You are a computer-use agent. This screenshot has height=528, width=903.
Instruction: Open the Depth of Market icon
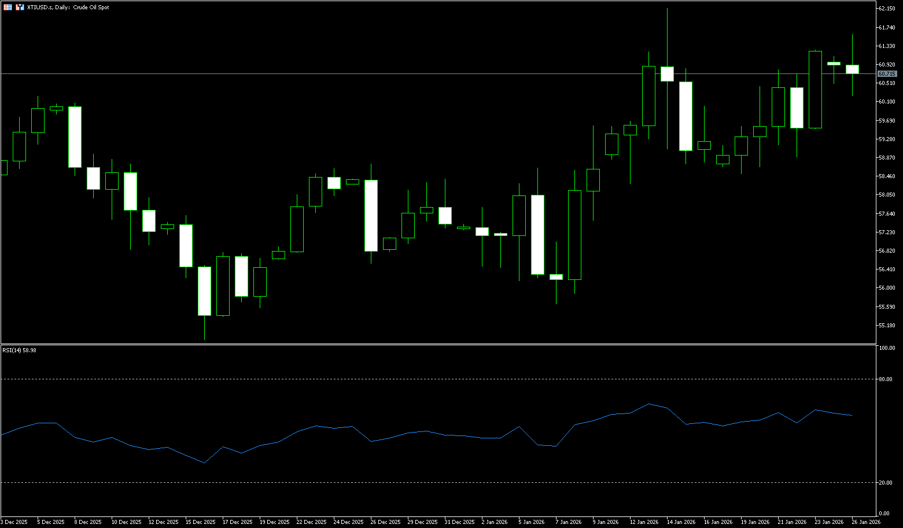coord(20,8)
